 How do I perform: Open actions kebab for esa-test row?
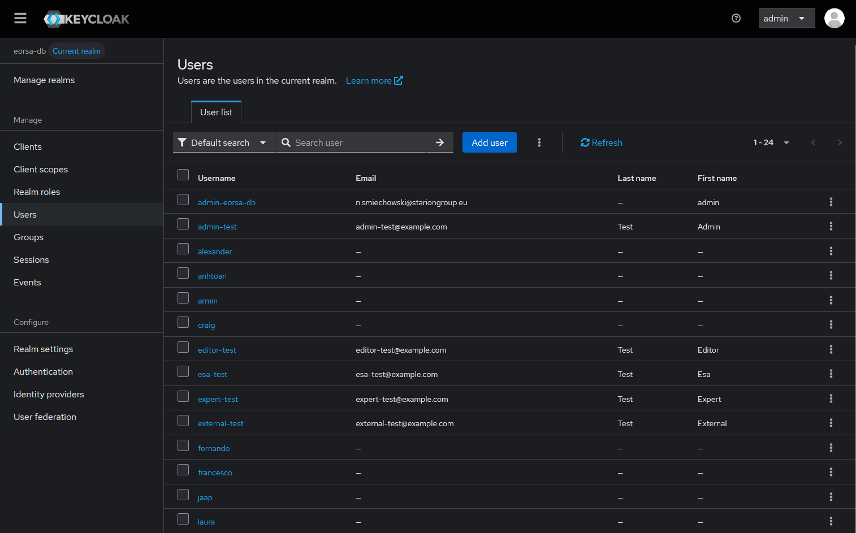[x=831, y=374]
